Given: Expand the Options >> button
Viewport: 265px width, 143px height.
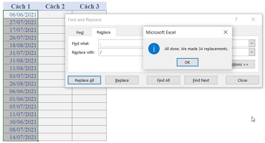Looking at the screenshot, I should pyautogui.click(x=243, y=64).
